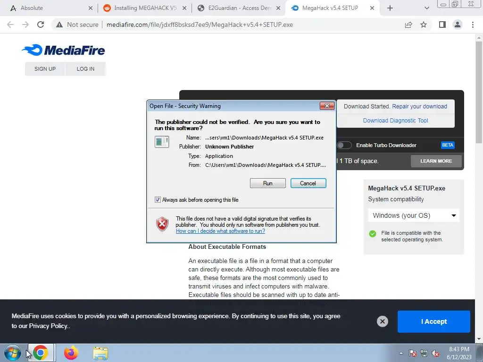Show hidden system tray icons arrow

tap(401, 353)
